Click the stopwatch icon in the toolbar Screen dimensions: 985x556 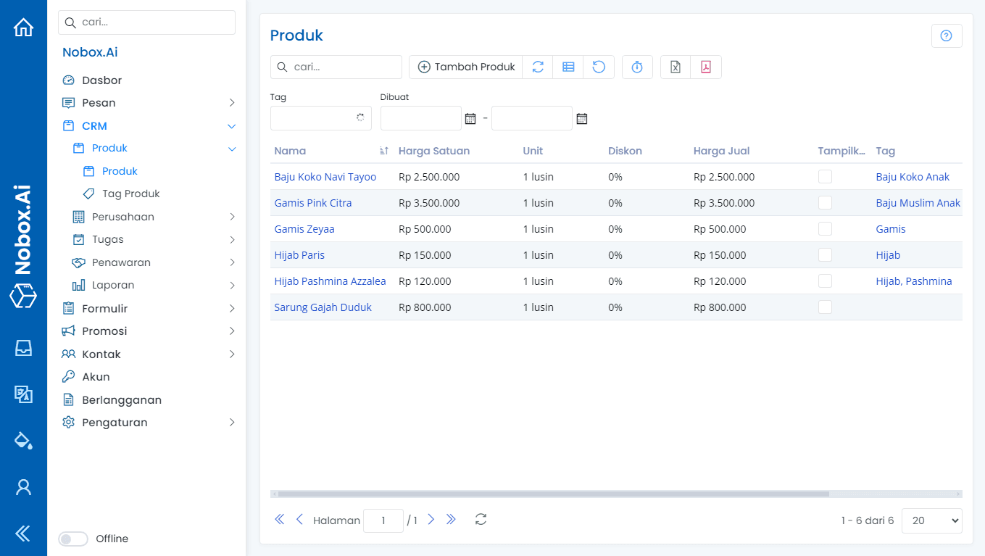pos(637,67)
